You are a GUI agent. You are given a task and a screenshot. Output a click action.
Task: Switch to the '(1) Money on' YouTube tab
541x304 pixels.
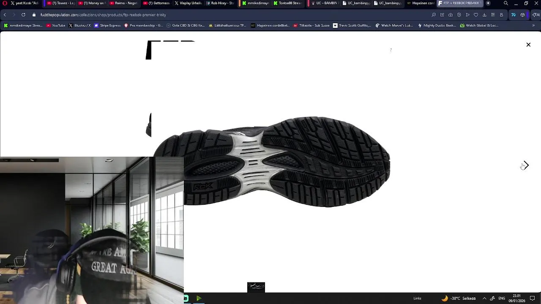91,3
